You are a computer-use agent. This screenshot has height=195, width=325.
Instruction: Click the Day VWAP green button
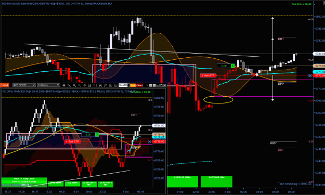click(x=72, y=184)
